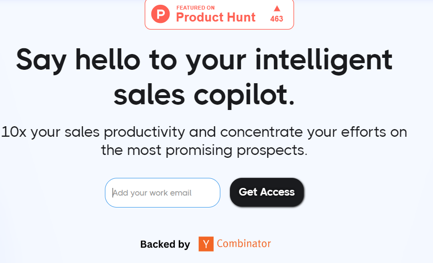Click the word "copilot." in the headline
The height and width of the screenshot is (263, 433).
pos(244,95)
